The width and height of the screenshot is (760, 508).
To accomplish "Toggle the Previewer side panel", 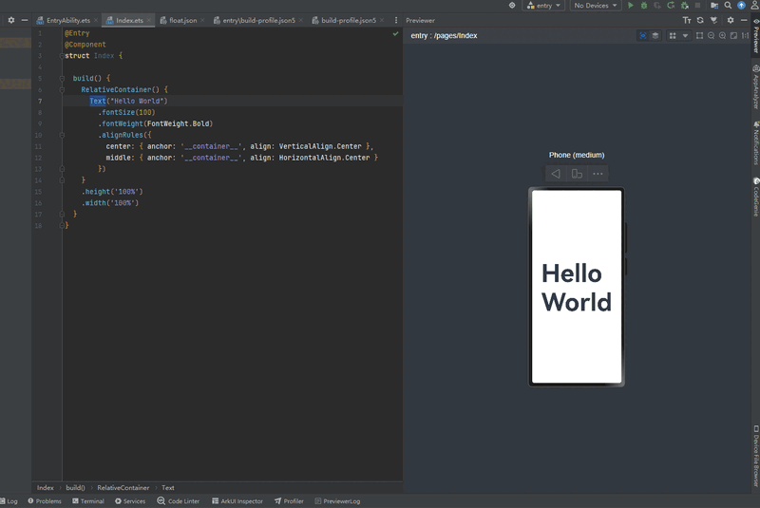I will coord(756,38).
